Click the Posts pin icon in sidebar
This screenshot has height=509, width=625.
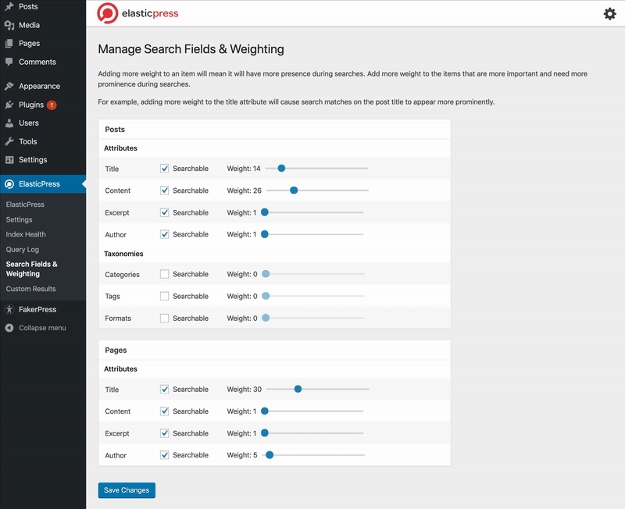click(9, 6)
